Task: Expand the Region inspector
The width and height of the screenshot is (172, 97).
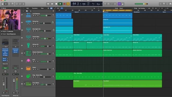Action: [2, 31]
